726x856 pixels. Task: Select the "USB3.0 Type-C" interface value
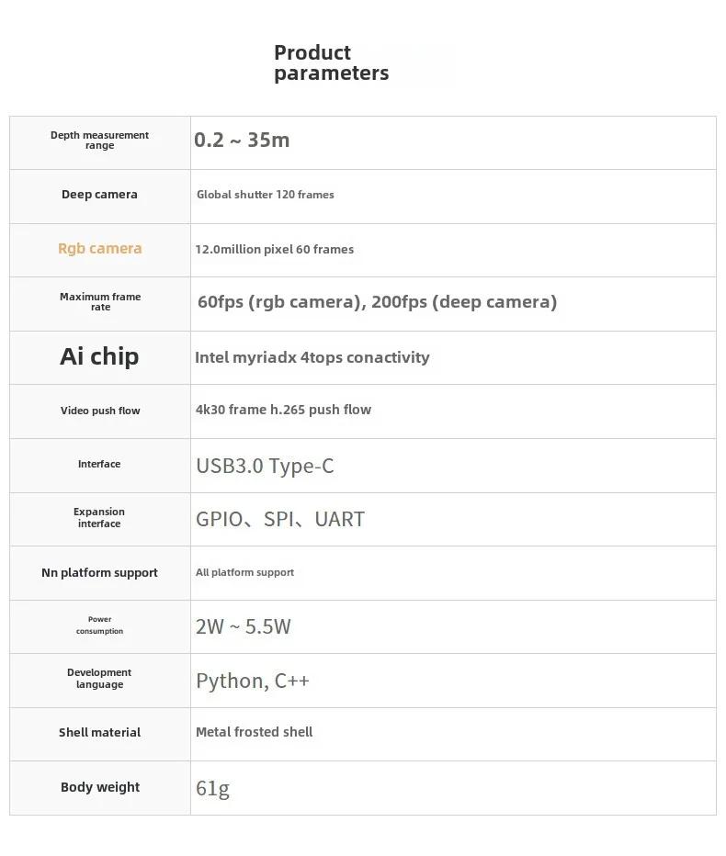[x=265, y=466]
